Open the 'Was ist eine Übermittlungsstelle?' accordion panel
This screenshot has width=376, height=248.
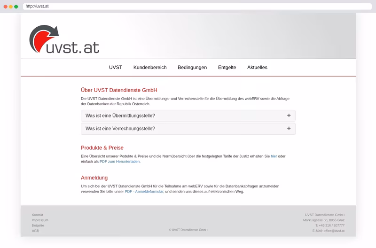pos(188,116)
